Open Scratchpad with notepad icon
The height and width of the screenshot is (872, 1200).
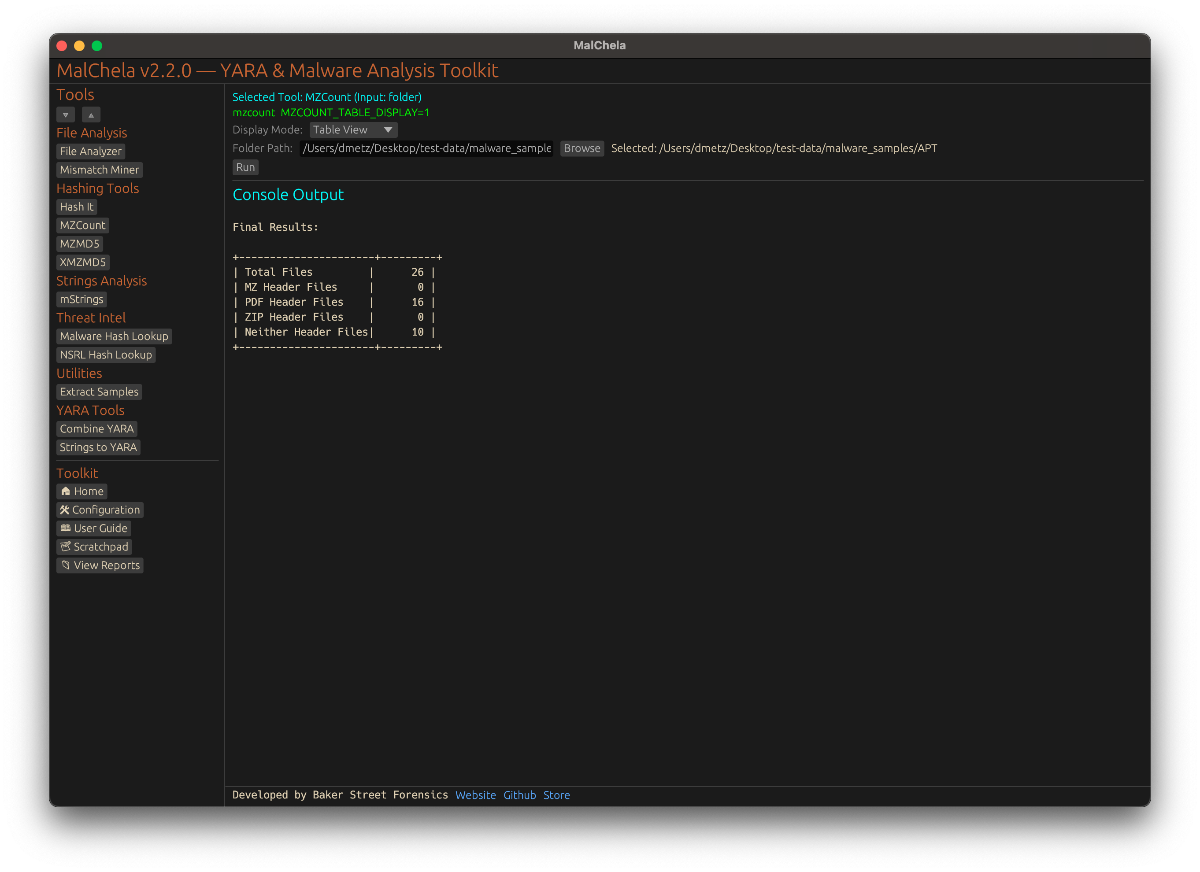point(94,547)
